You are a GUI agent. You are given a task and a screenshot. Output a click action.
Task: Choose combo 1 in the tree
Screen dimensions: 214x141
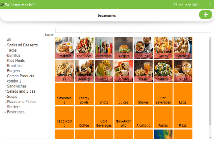coord(14,81)
